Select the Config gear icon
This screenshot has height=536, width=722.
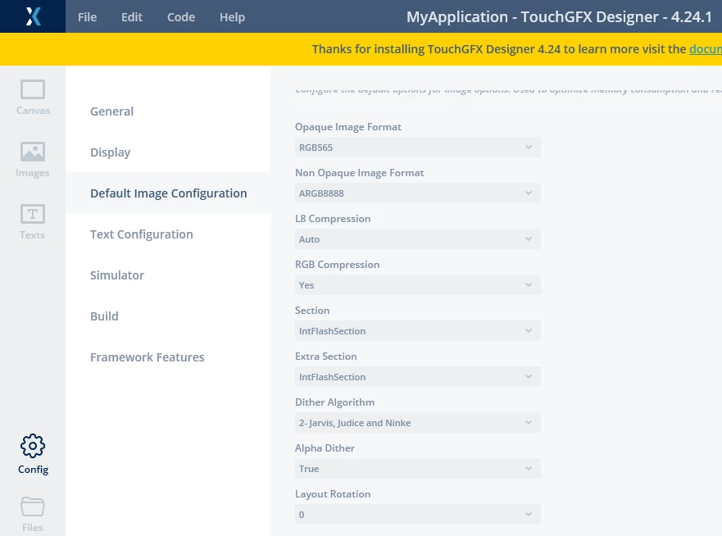click(33, 446)
